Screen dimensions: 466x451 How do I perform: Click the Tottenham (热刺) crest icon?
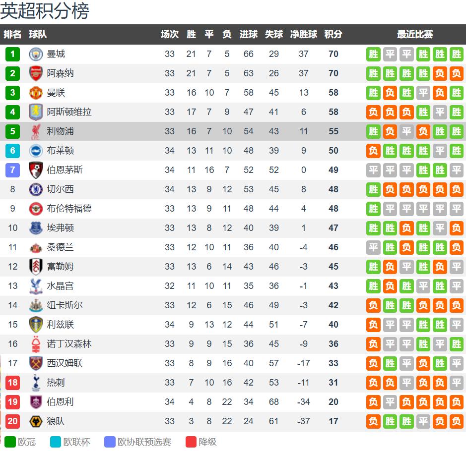pyautogui.click(x=36, y=383)
